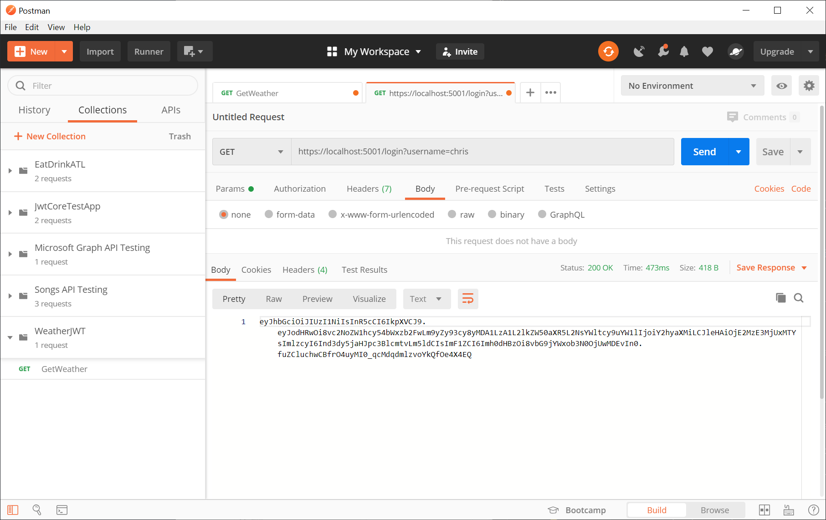
Task: Expand the No Environment selector
Action: click(x=692, y=86)
